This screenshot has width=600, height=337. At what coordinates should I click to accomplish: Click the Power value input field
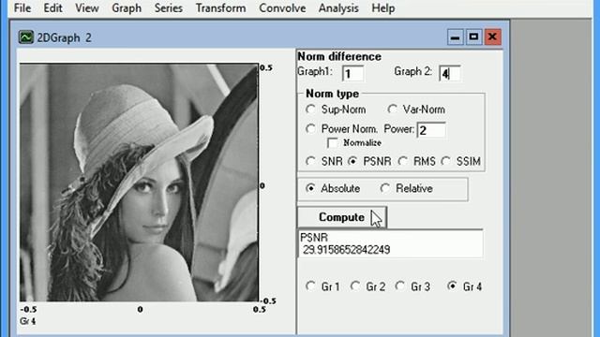pyautogui.click(x=431, y=130)
